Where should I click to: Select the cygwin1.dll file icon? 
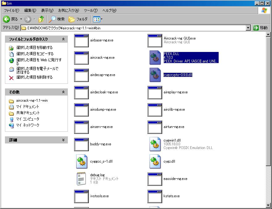click(155, 144)
